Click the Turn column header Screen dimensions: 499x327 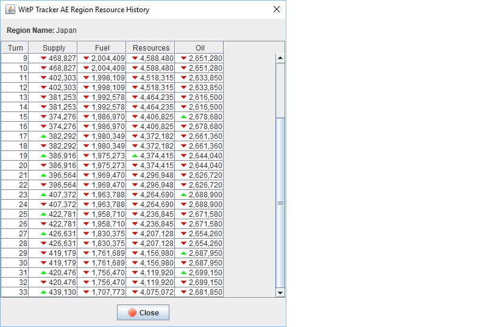(15, 47)
